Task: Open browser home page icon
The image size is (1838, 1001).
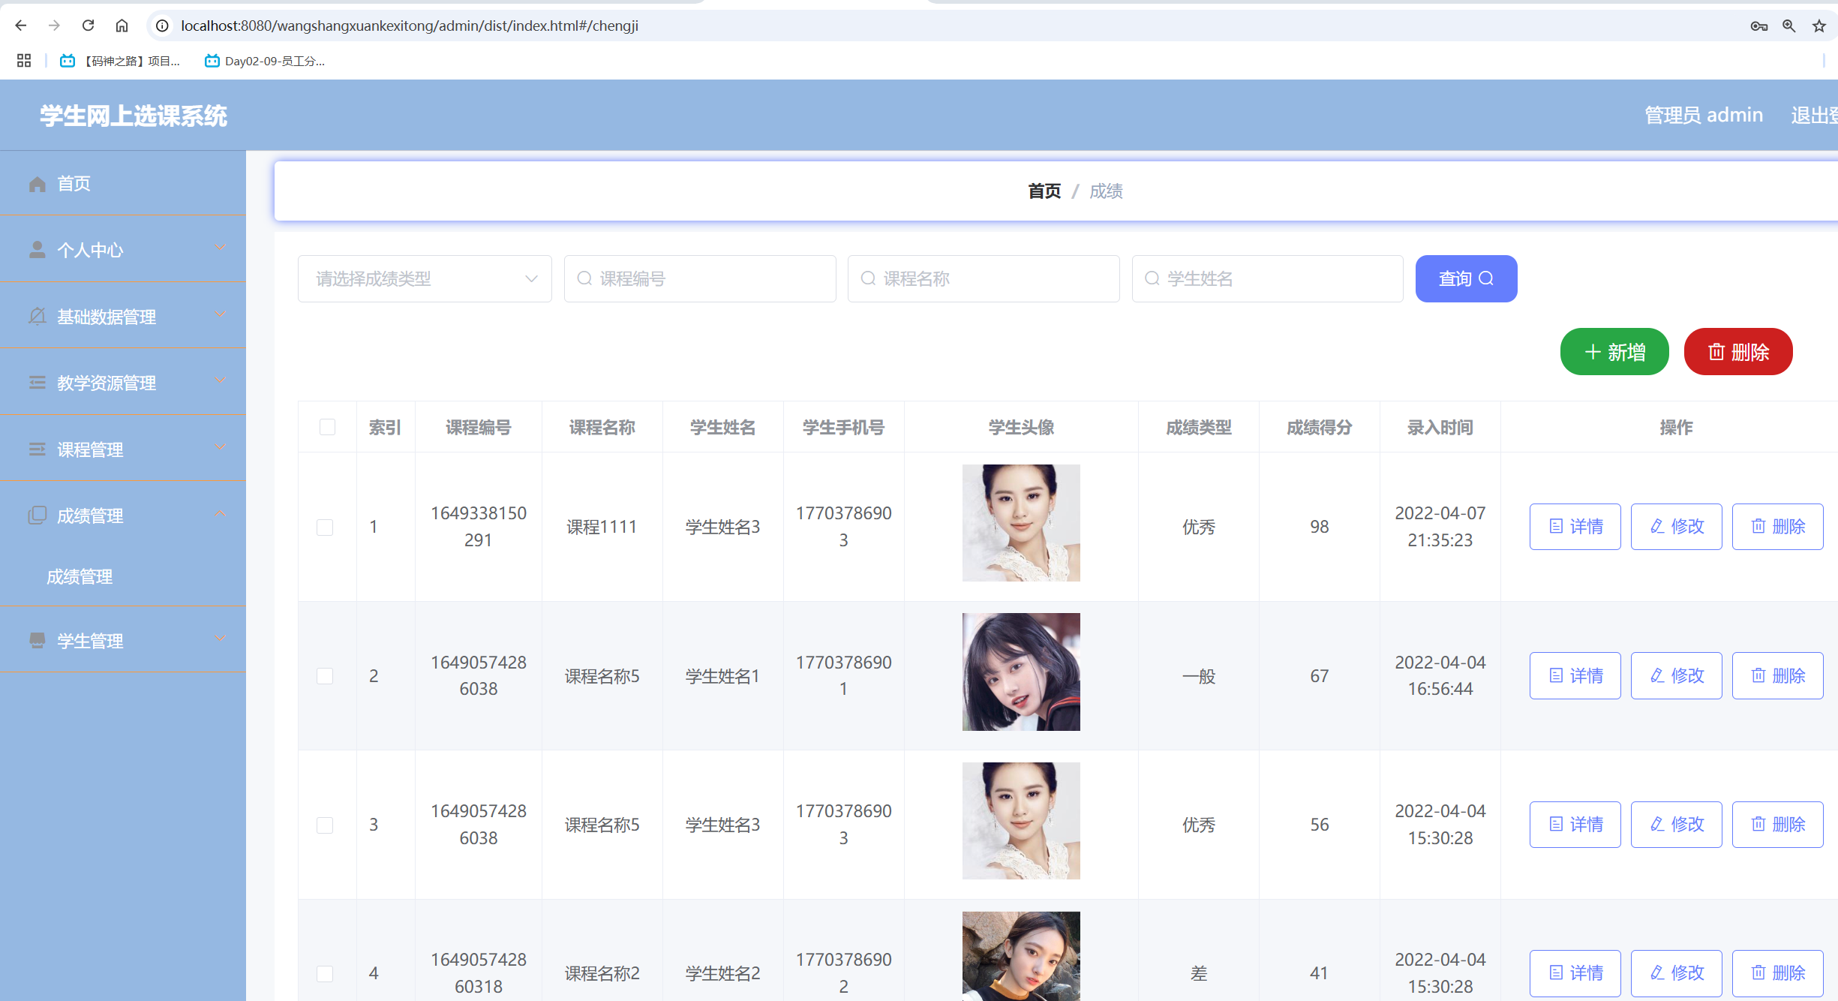Action: click(x=122, y=26)
